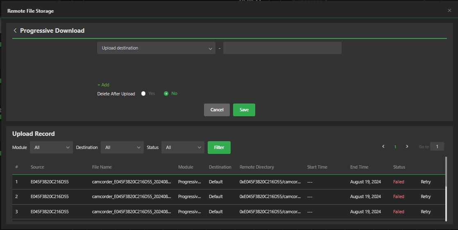Click August 19, 2024 in row 2

coord(365,197)
